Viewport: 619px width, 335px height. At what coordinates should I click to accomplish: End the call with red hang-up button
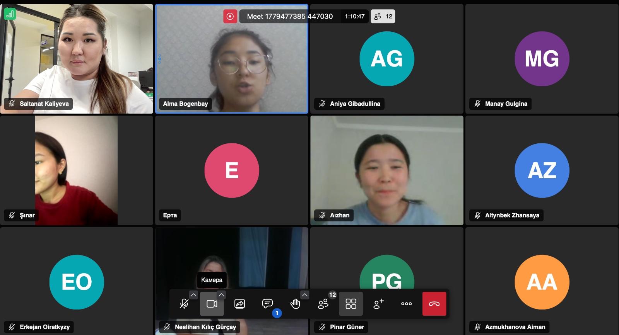[434, 304]
